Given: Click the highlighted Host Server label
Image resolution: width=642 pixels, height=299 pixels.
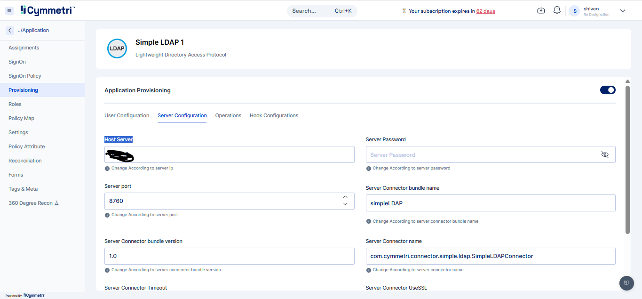Looking at the screenshot, I should click(x=119, y=139).
